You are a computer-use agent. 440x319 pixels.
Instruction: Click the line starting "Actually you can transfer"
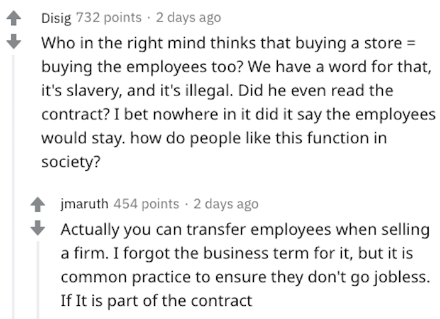(245, 229)
